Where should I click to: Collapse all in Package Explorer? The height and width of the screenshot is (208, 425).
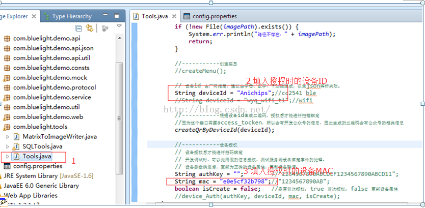click(x=78, y=28)
